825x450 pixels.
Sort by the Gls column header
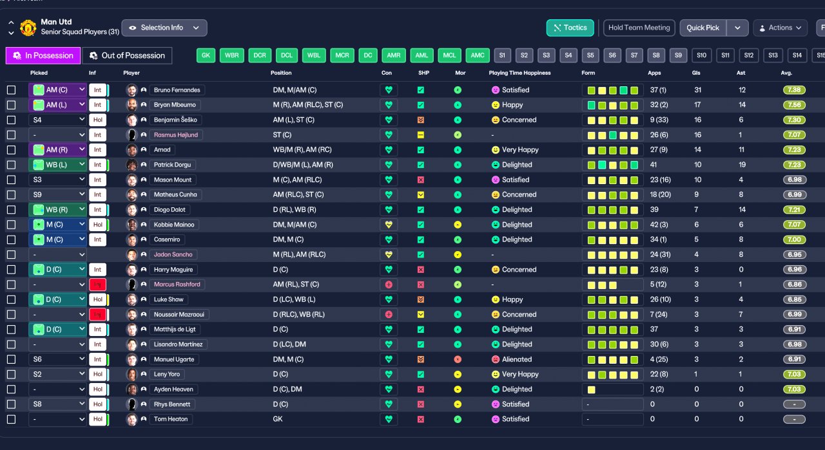697,73
